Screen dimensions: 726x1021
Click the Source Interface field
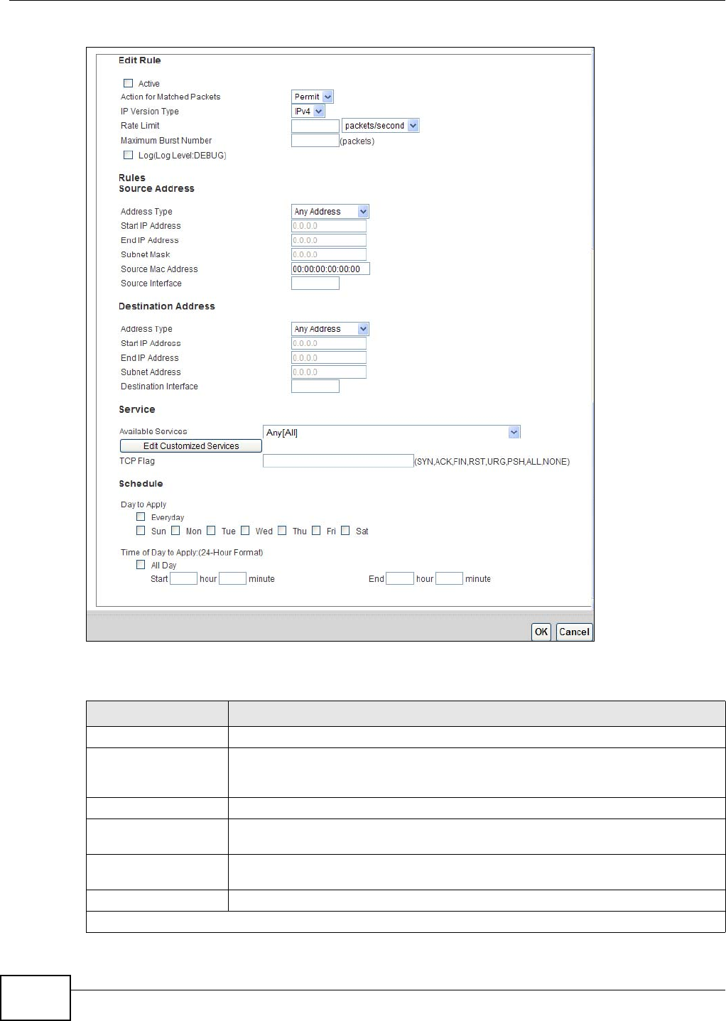pyautogui.click(x=315, y=283)
